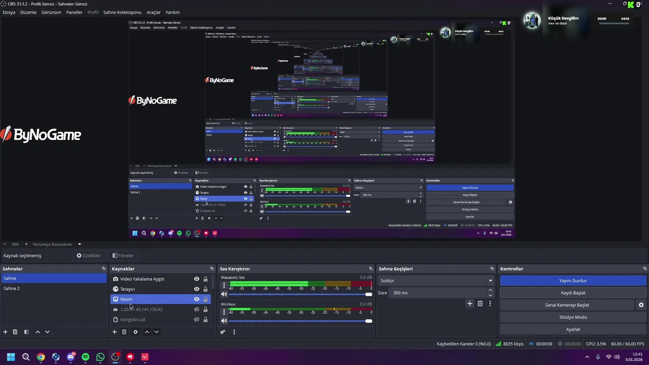
Task: Mute the Mic/Aux audio
Action: pos(224,321)
